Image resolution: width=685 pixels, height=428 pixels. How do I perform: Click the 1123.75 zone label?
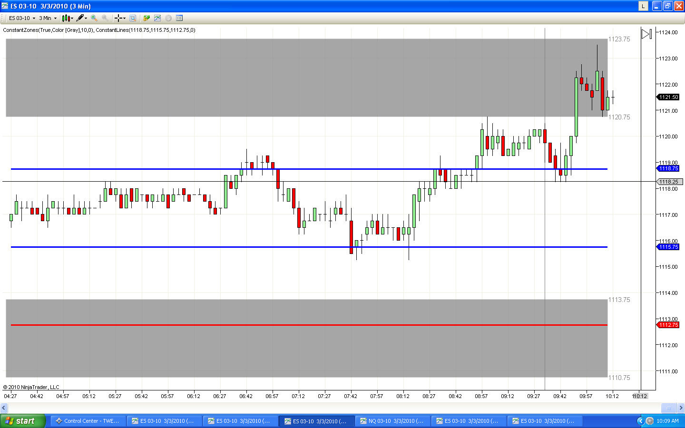click(x=619, y=39)
